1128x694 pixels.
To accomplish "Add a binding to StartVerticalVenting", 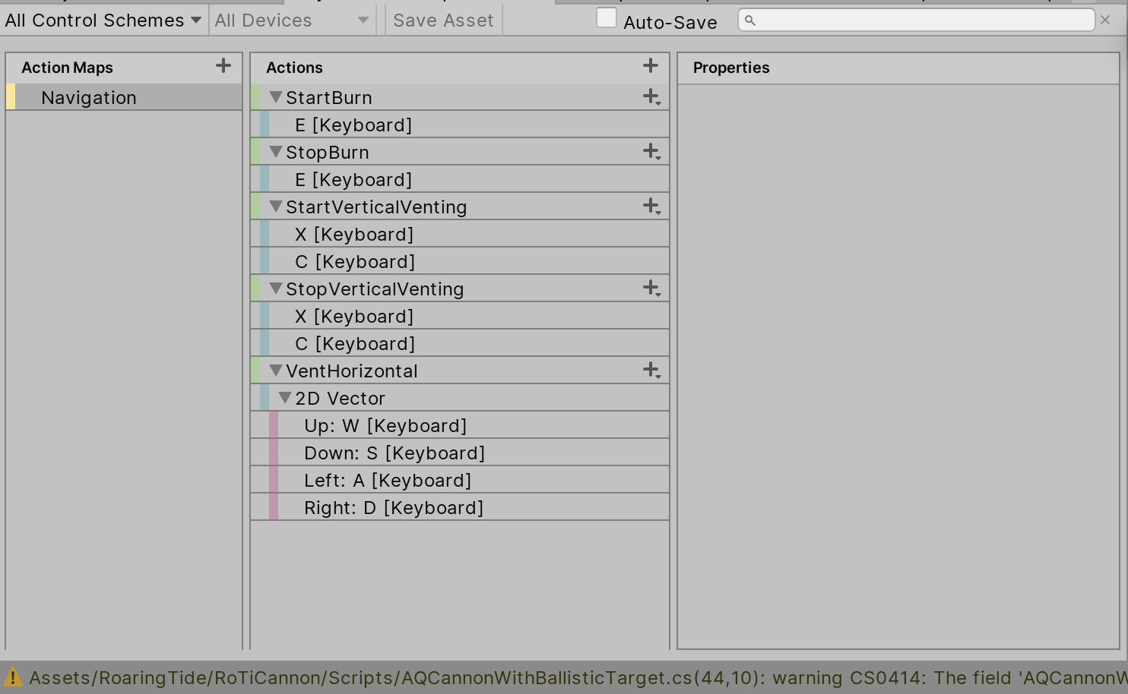I will (650, 206).
